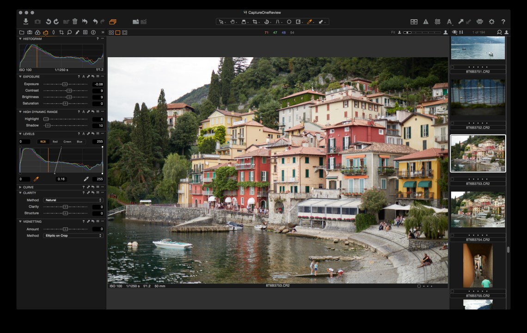Click the Exposure slider handle
Viewport: 527px width, 333px height.
pos(65,84)
